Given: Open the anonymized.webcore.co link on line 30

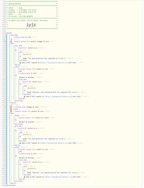Looking at the screenshot, I should (54, 63).
